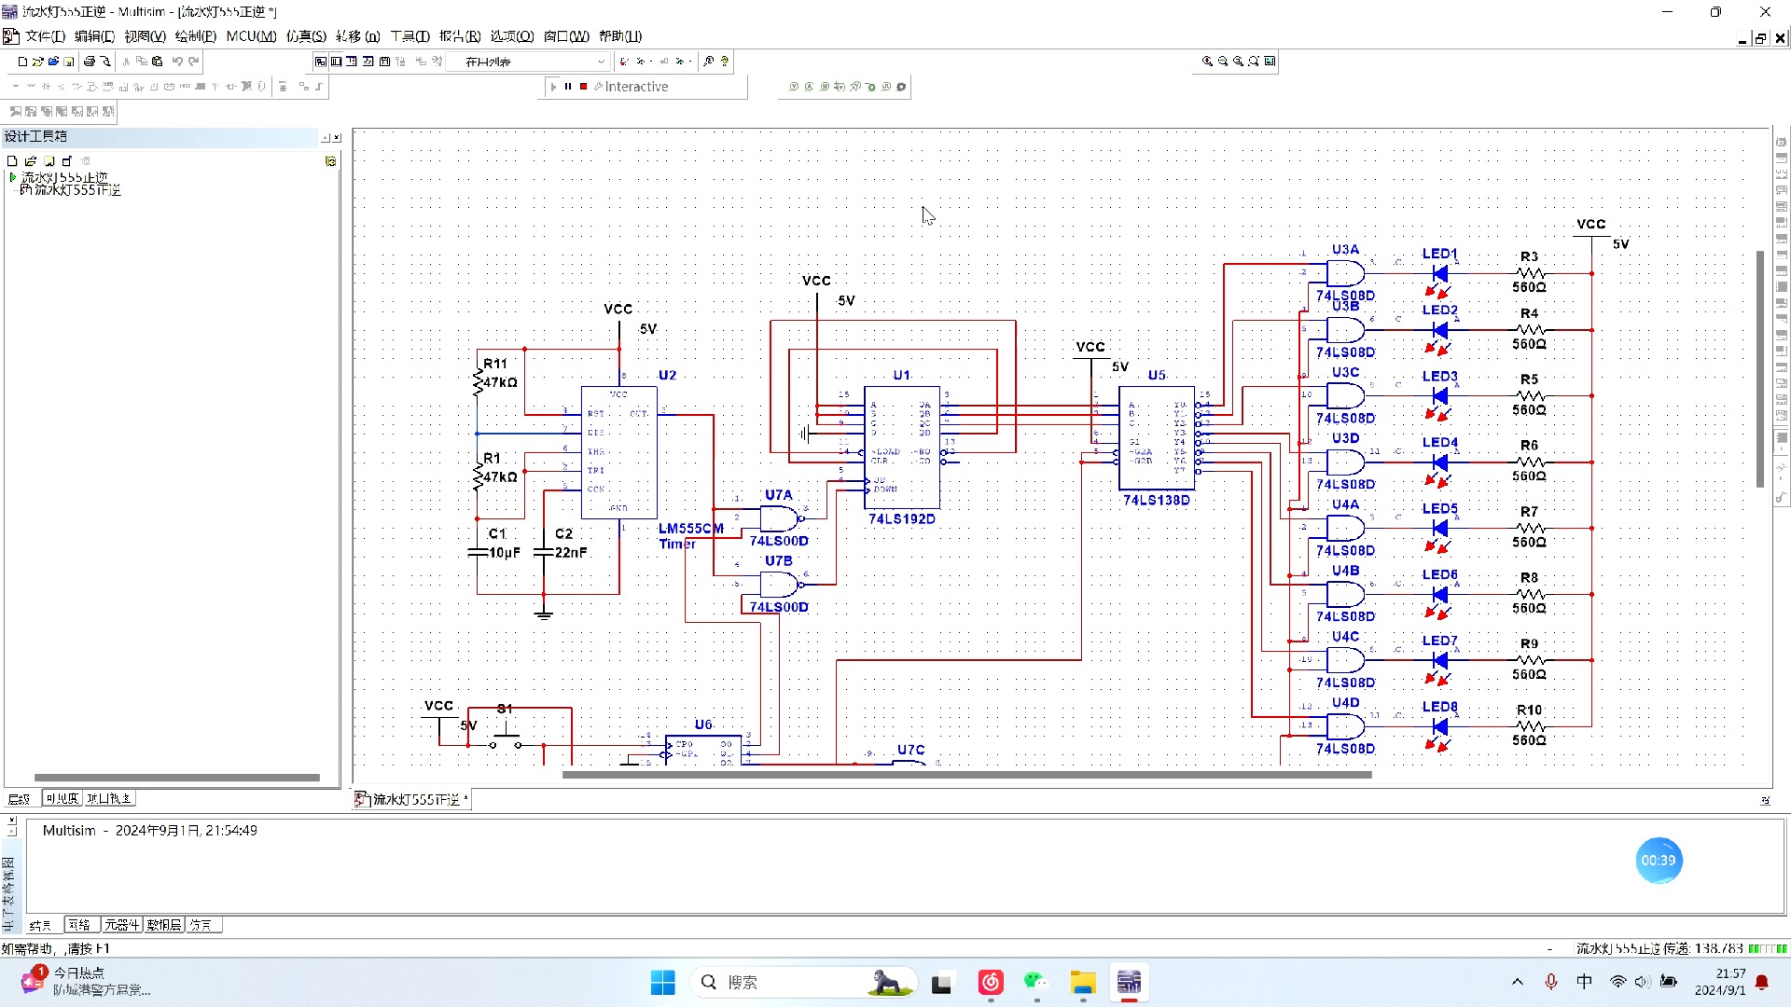
Task: Select the child 流水灯555正逆 schematic tree item
Action: (78, 189)
